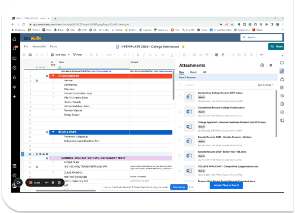Viewport: 295px width, 213px height.
Task: Open Notifications bell in sidebar
Action: click(15, 49)
